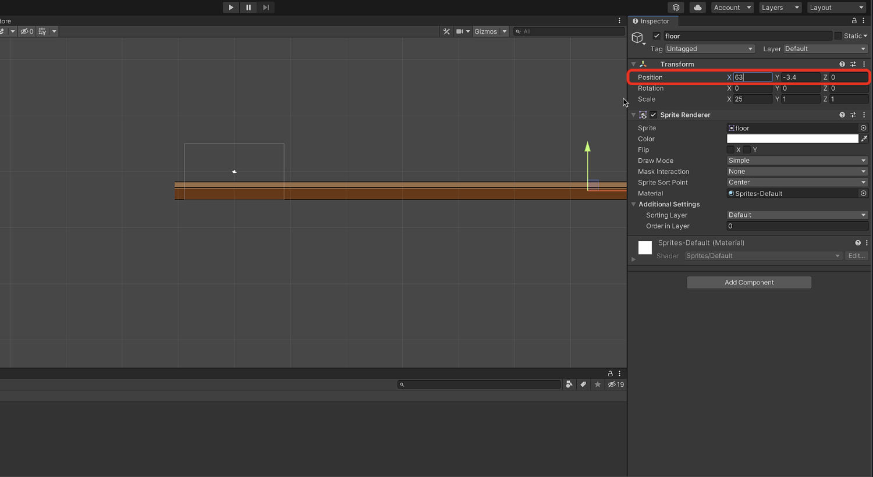Toggle hidden objects visibility in Scene toolbar
Viewport: 873px width, 477px height.
tap(27, 31)
